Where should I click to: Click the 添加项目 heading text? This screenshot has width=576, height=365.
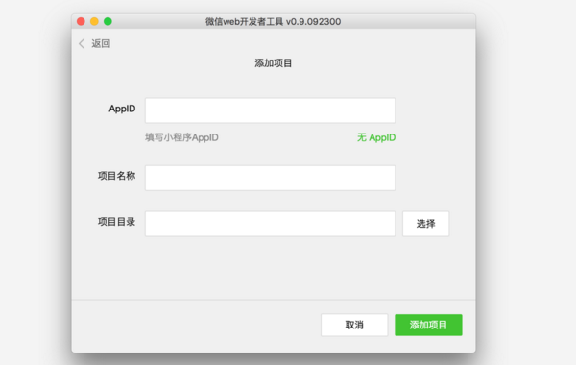click(x=274, y=63)
